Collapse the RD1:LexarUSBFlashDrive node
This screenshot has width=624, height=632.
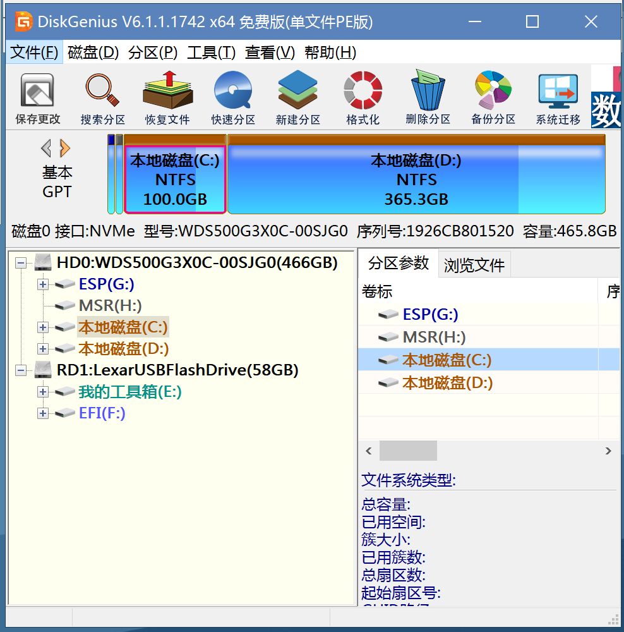(x=21, y=370)
